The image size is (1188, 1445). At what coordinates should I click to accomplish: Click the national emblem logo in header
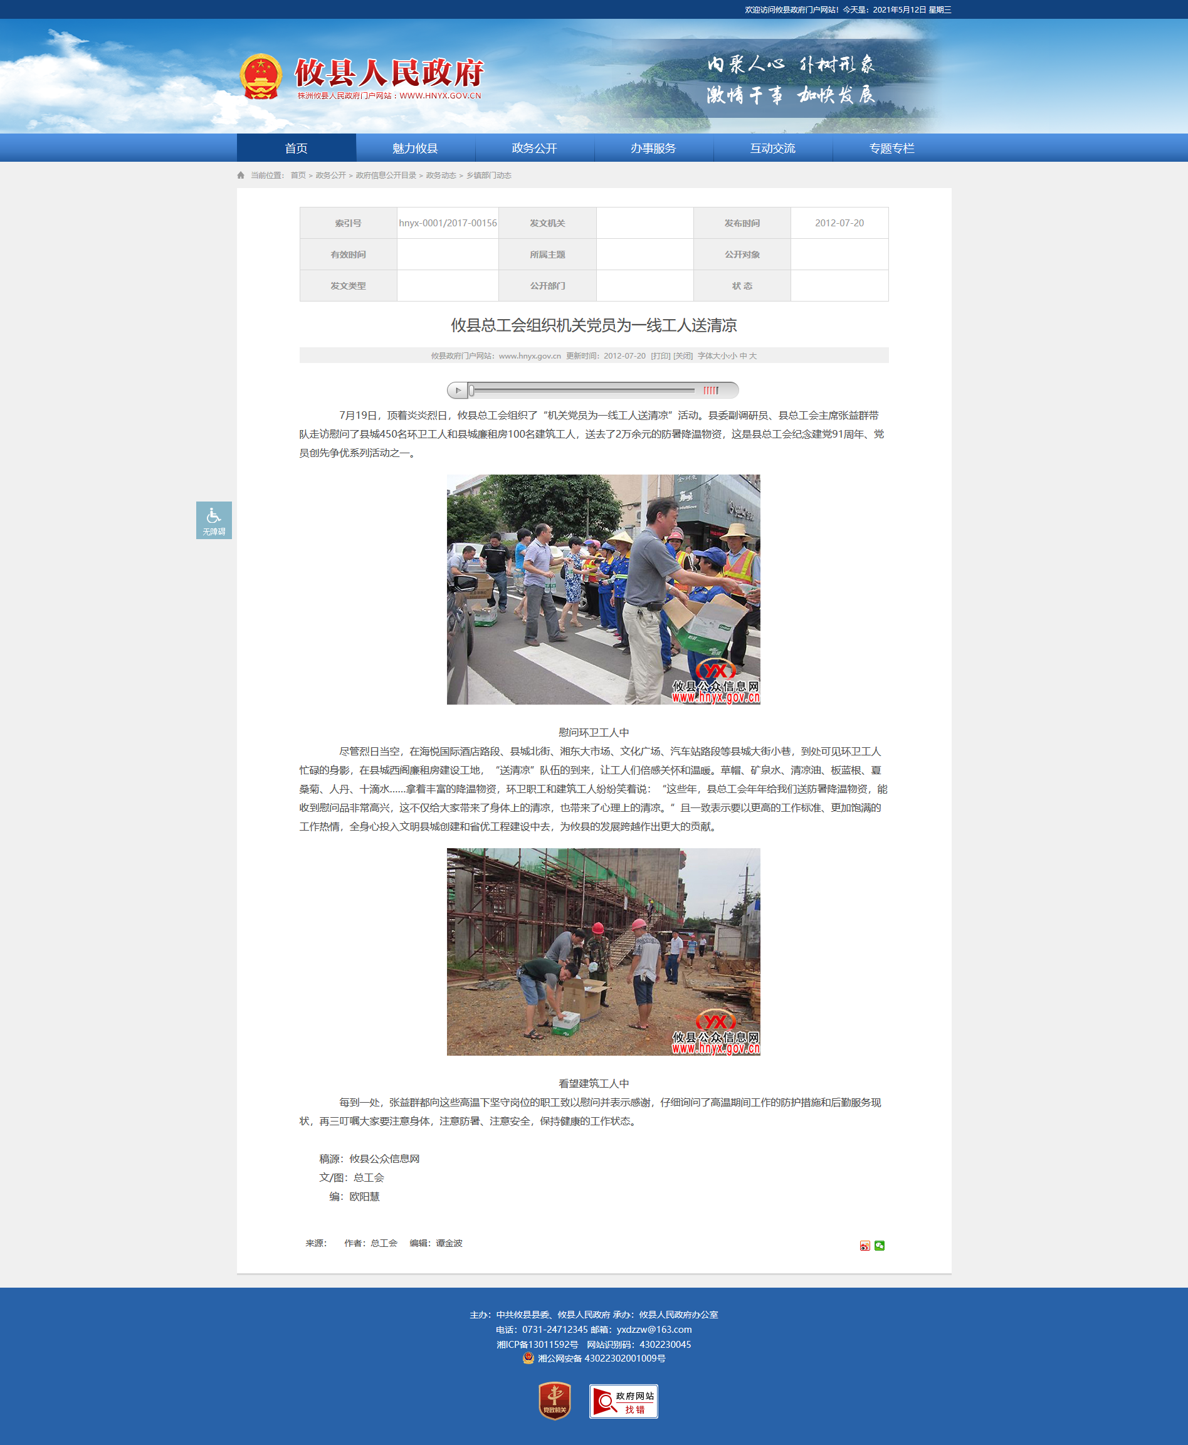click(x=261, y=76)
